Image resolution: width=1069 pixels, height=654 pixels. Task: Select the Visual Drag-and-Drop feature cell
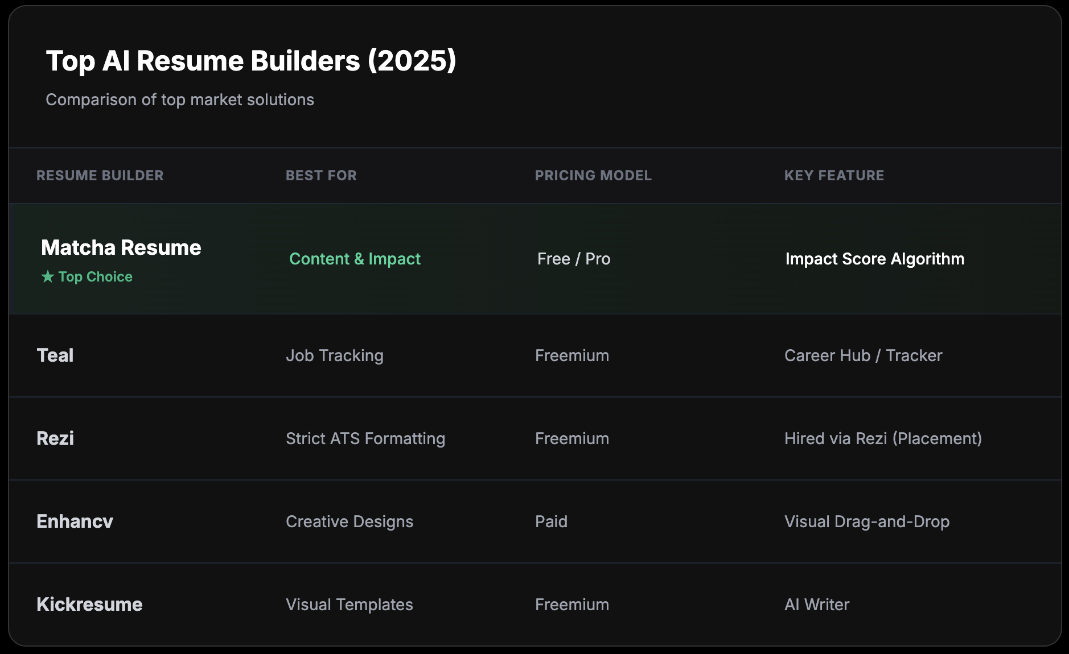point(866,522)
